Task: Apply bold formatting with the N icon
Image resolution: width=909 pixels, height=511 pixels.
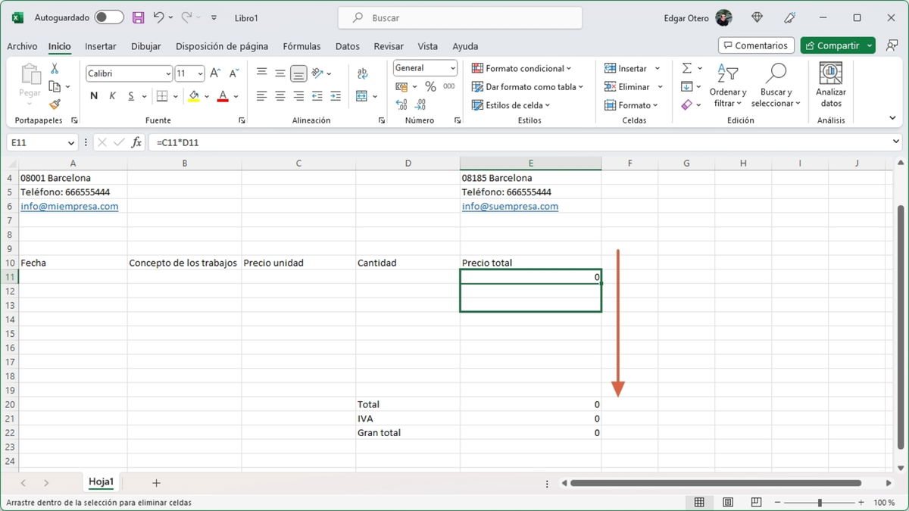Action: click(x=94, y=96)
